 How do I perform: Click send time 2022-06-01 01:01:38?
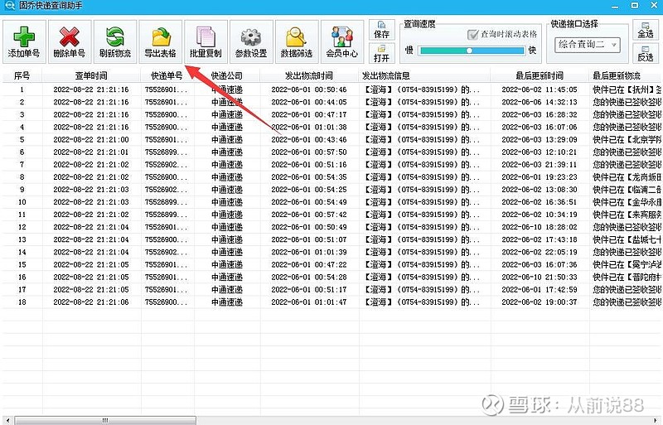coord(308,127)
